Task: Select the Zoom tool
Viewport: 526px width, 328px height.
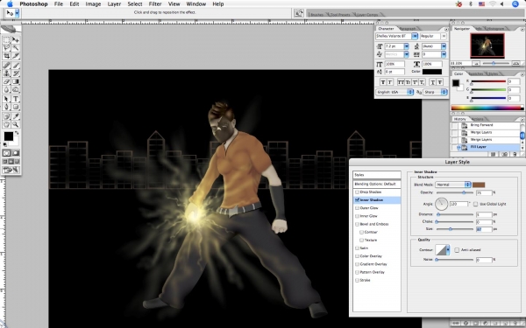Action: pyautogui.click(x=16, y=124)
